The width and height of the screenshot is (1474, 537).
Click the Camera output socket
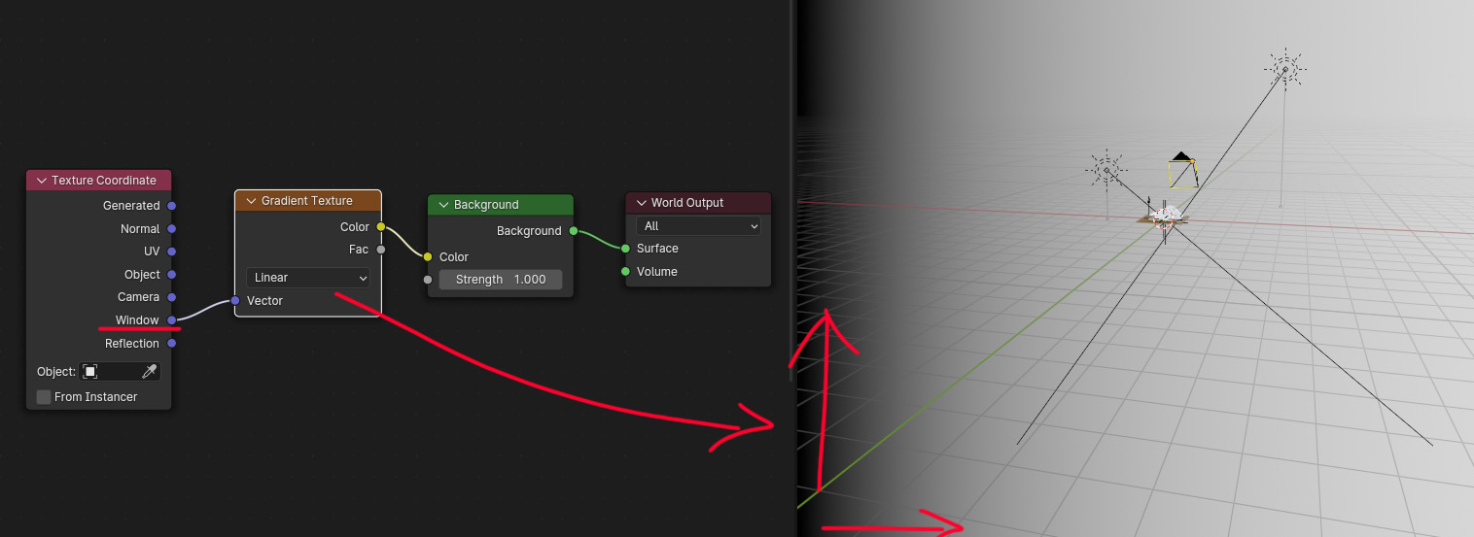coord(171,297)
